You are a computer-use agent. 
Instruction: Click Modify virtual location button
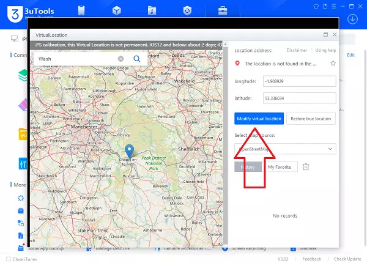[259, 119]
